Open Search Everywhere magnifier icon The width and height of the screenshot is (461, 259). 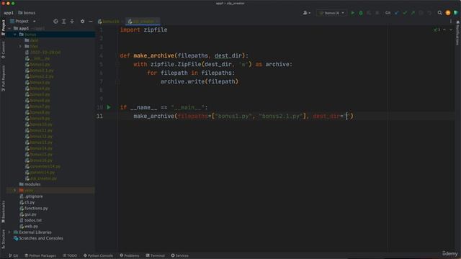click(x=439, y=13)
